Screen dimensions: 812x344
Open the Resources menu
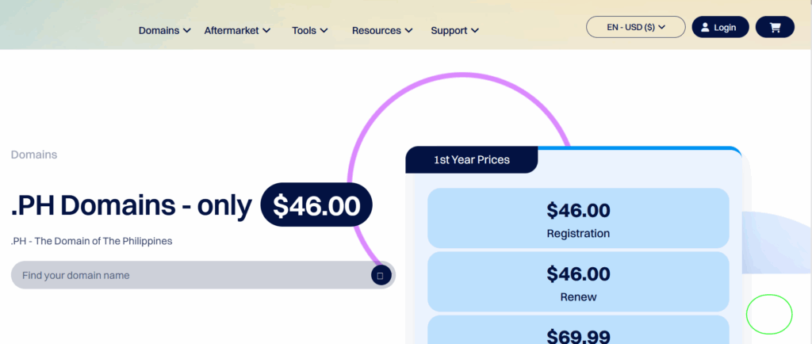coord(382,31)
